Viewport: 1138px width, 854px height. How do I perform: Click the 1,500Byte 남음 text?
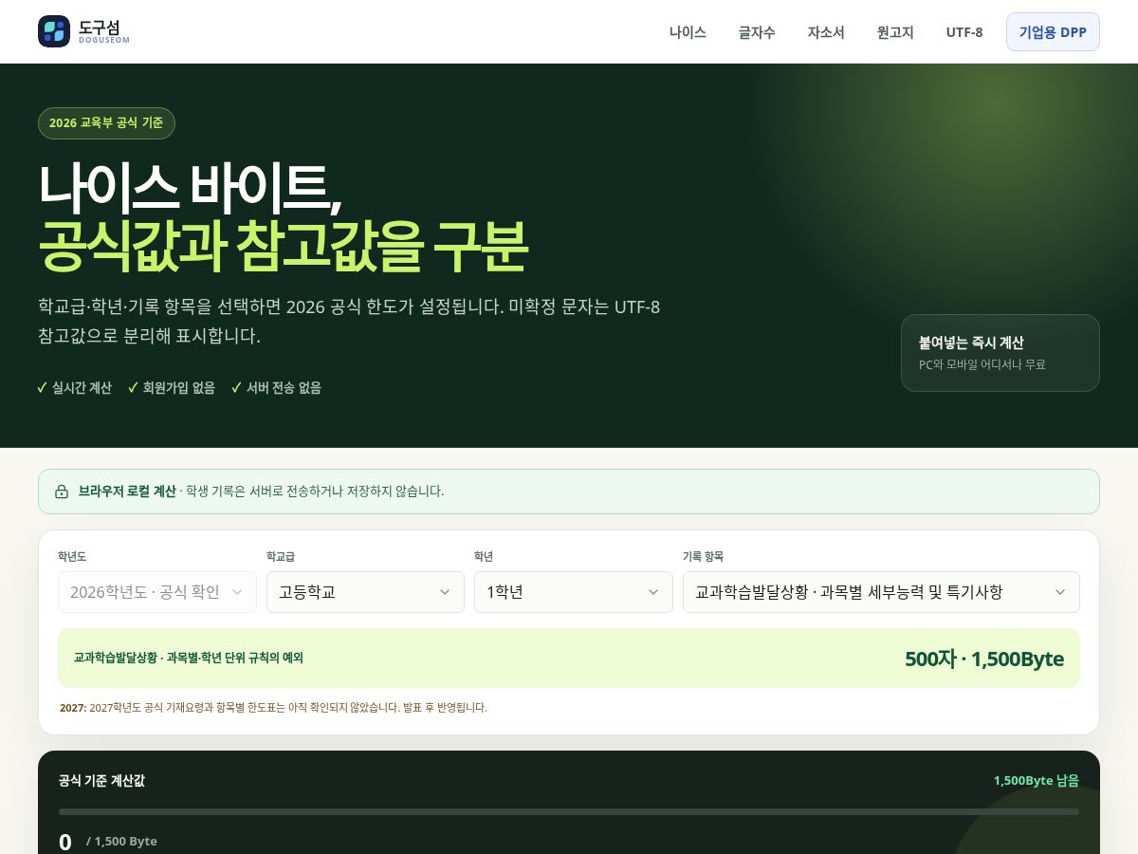pos(1037,781)
